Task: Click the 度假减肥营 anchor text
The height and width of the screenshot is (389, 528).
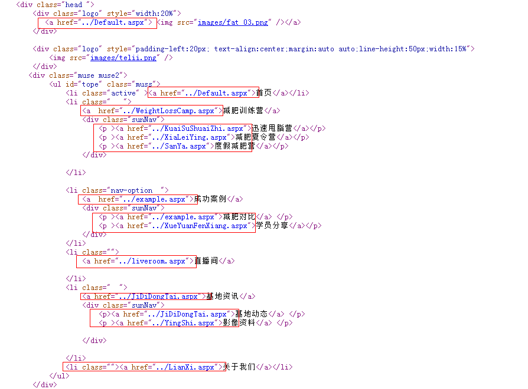Action: 234,146
